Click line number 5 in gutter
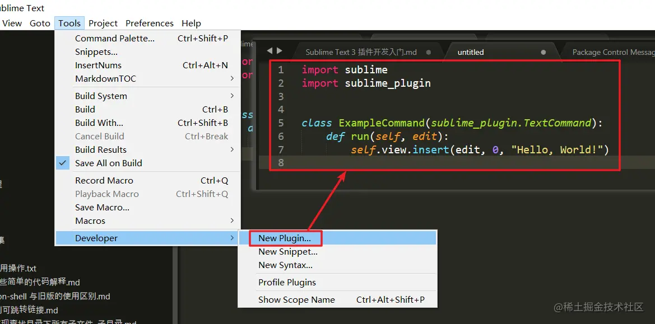655x324 pixels. [281, 123]
